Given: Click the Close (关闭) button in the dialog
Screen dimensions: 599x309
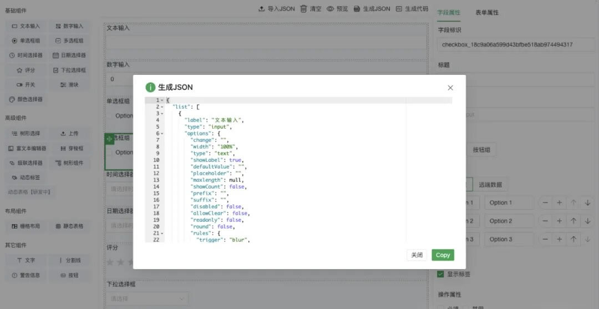Looking at the screenshot, I should tap(417, 255).
